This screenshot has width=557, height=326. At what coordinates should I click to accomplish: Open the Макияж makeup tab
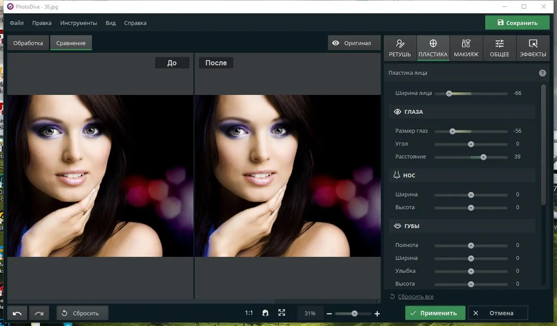466,48
